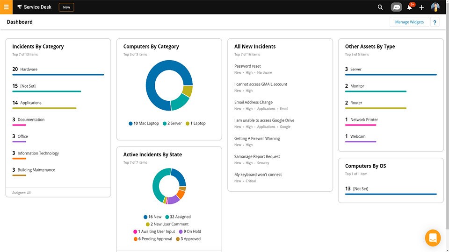449x252 pixels.
Task: Open the notifications bell
Action: coord(410,7)
